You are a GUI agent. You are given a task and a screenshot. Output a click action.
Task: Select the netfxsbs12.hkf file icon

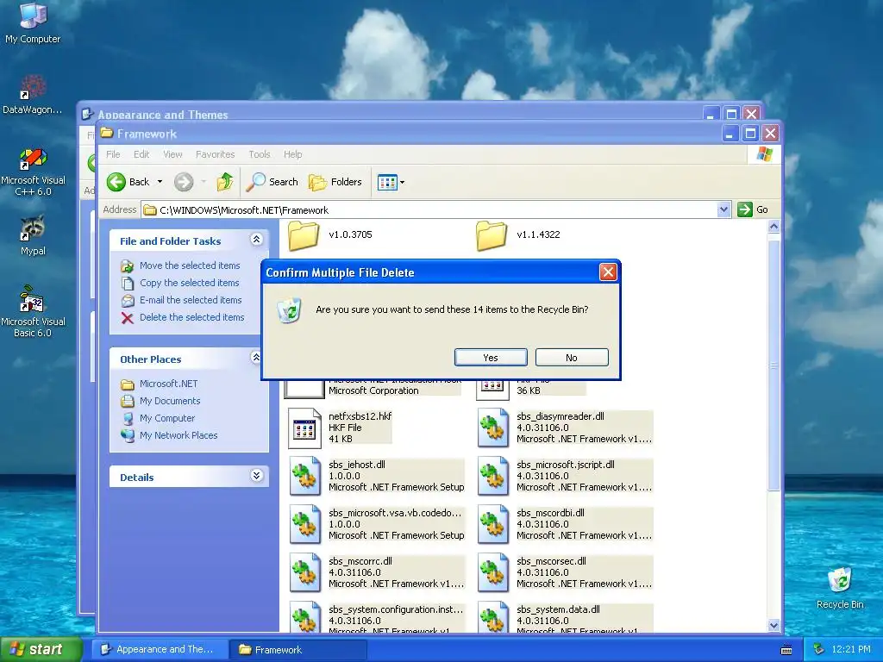pyautogui.click(x=304, y=428)
